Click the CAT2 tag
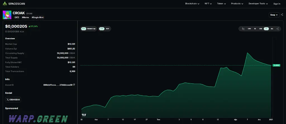This screenshot has height=124, width=286. (17, 18)
